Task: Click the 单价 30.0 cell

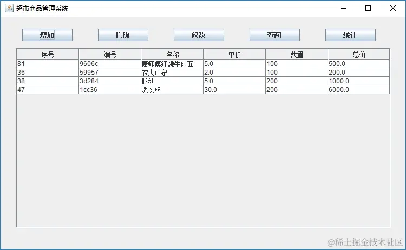Action: coord(234,90)
